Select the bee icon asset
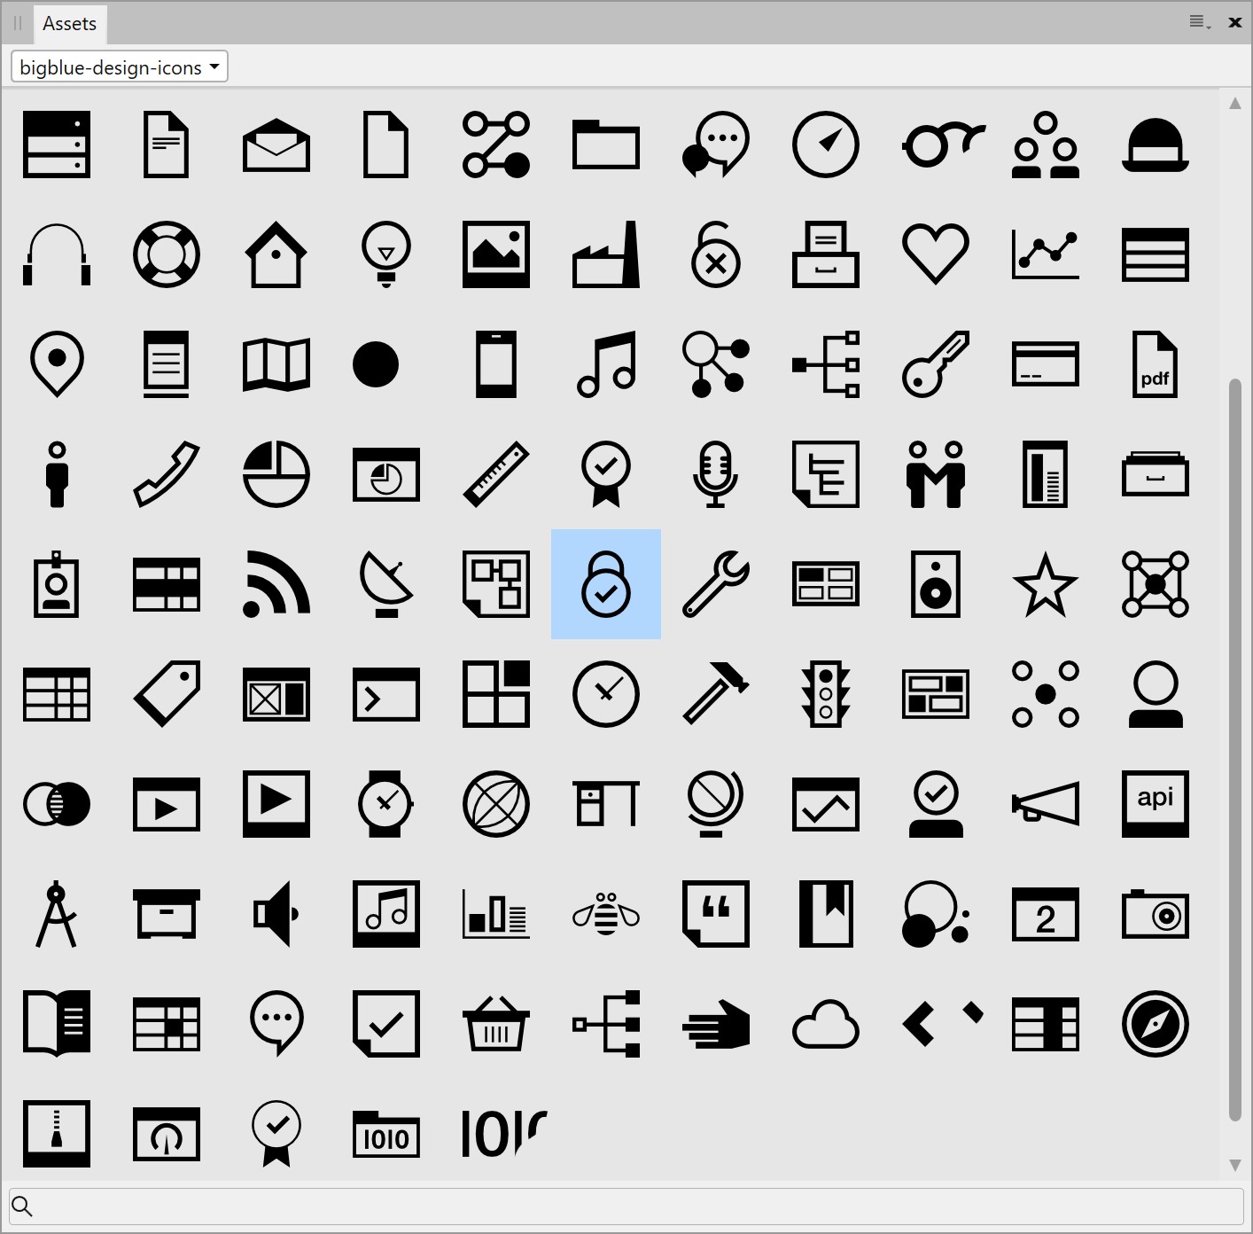1253x1234 pixels. (x=606, y=914)
